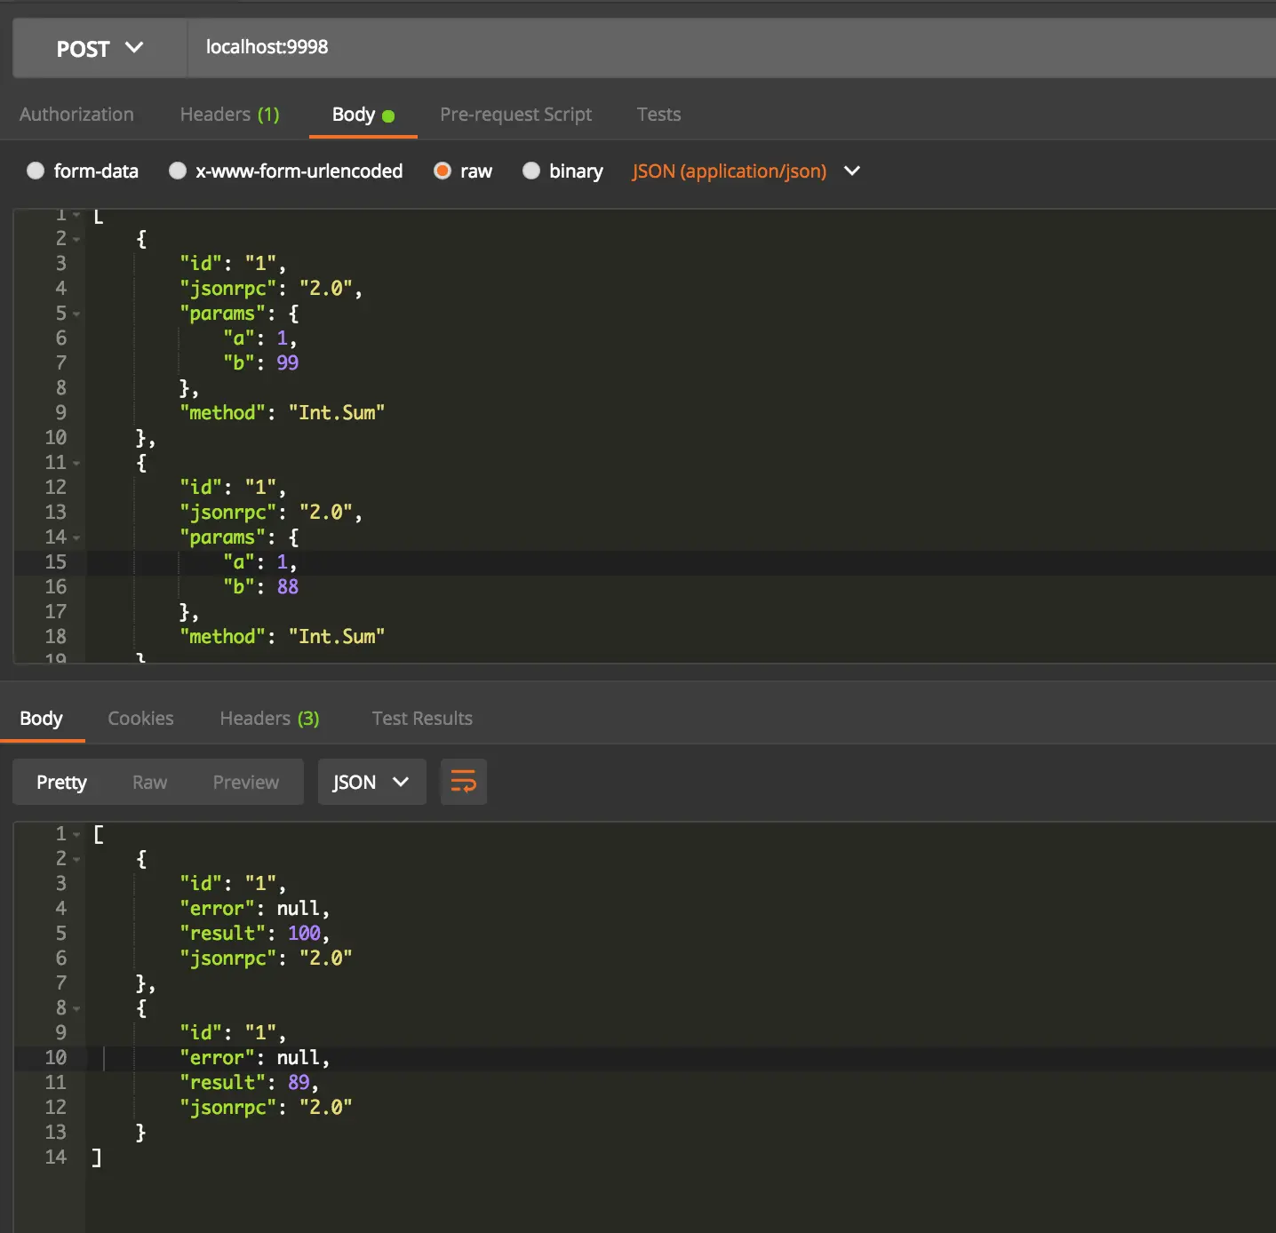Click line number 10 in the request editor gutter
This screenshot has height=1233, width=1276.
pos(56,437)
